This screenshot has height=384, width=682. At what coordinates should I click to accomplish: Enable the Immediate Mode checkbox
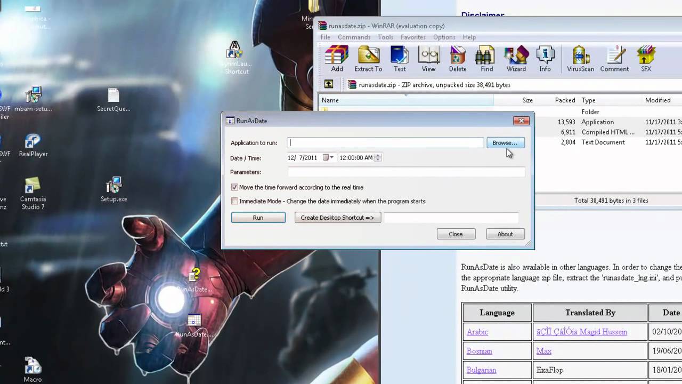pyautogui.click(x=234, y=201)
